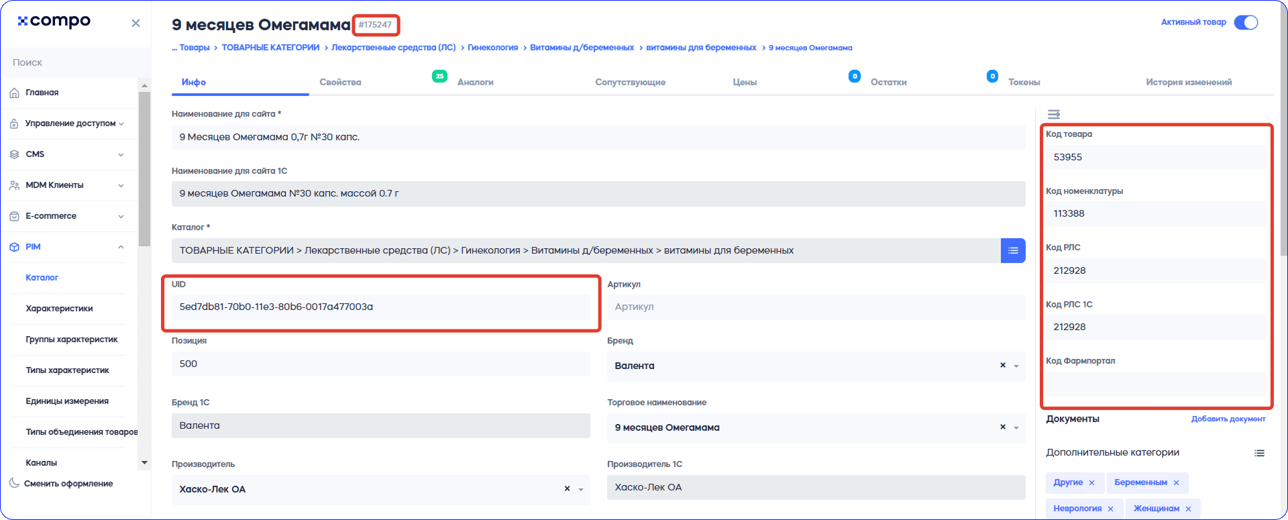Image resolution: width=1288 pixels, height=520 pixels.
Task: Open the Остатки tab
Action: pyautogui.click(x=888, y=82)
